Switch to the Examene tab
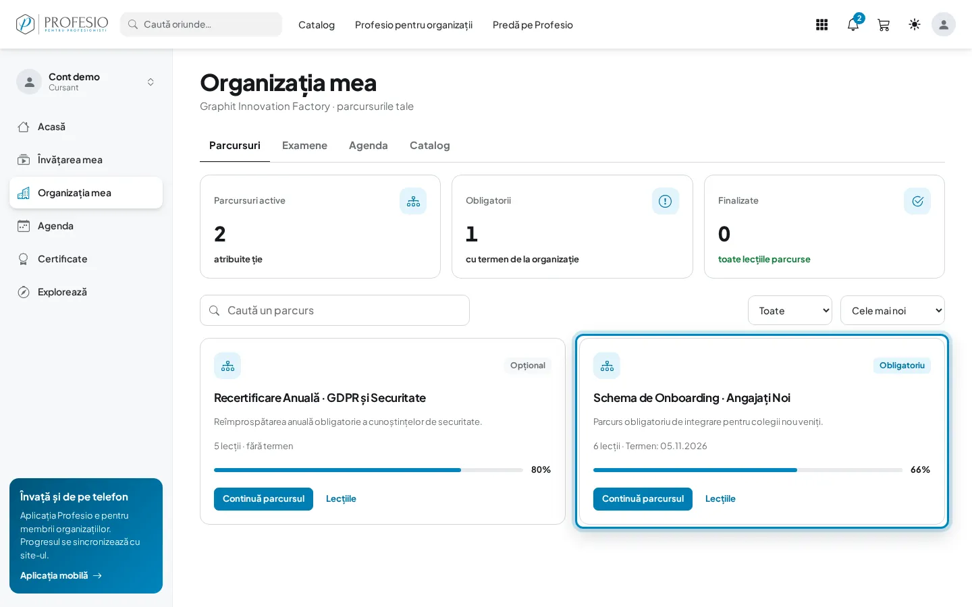The image size is (972, 607). tap(304, 146)
